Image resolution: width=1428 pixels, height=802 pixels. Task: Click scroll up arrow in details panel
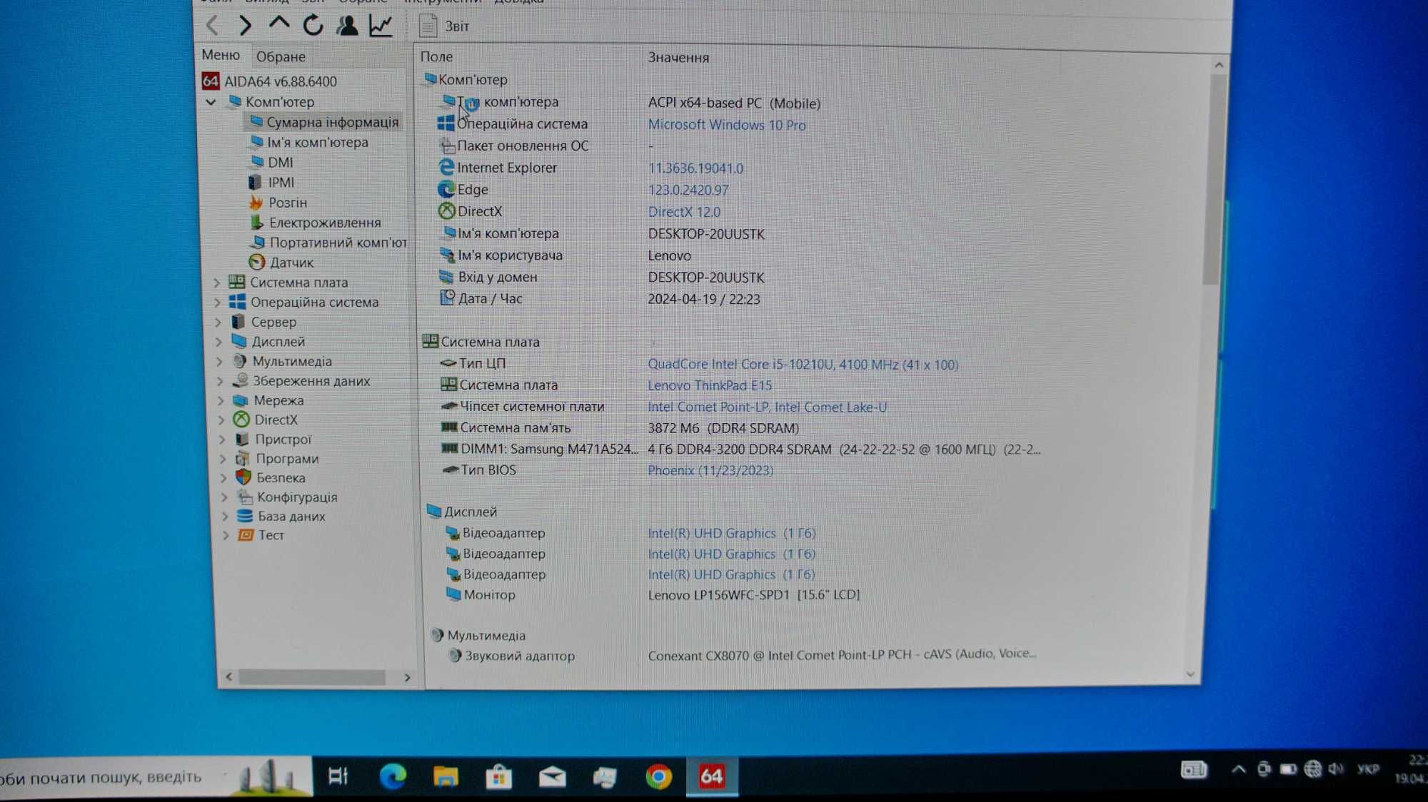[x=1219, y=65]
